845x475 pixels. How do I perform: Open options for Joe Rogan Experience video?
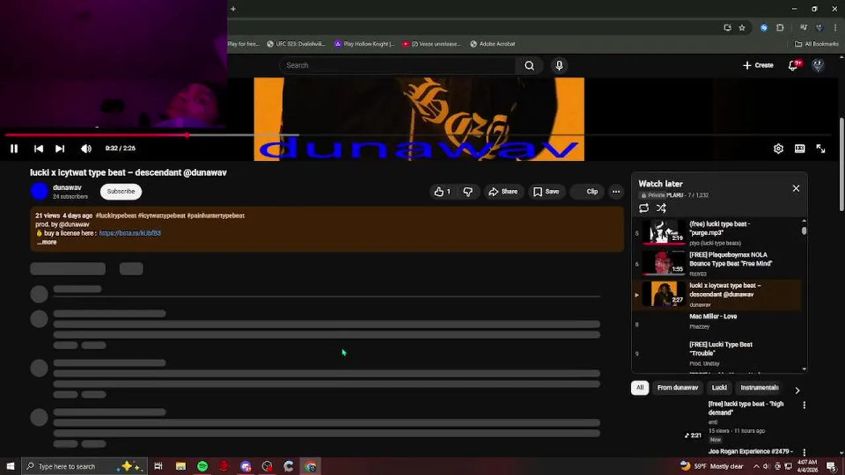(x=804, y=453)
